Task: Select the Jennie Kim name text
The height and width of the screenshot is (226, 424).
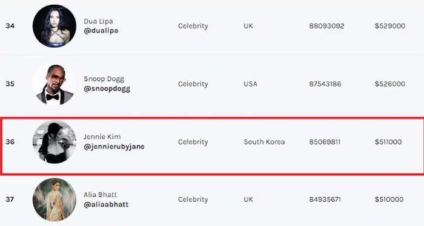Action: [x=102, y=137]
